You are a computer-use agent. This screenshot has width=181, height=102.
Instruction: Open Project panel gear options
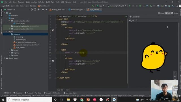(43, 10)
